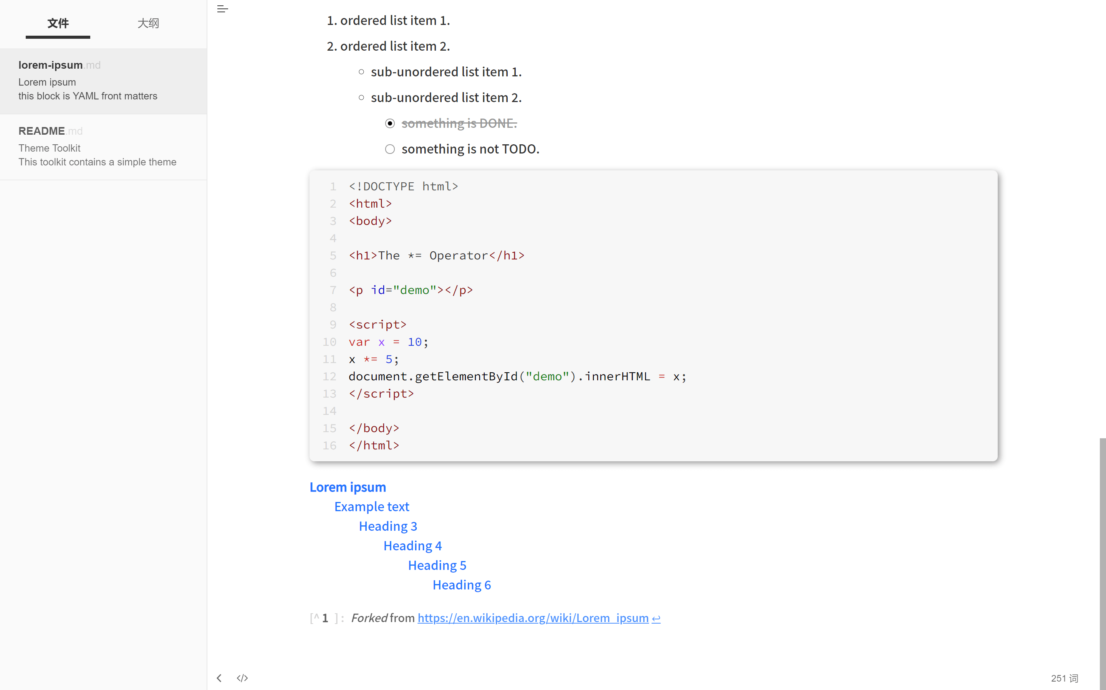Viewport: 1106px width, 690px height.
Task: Go to Heading 6 TOC entry
Action: click(x=462, y=585)
